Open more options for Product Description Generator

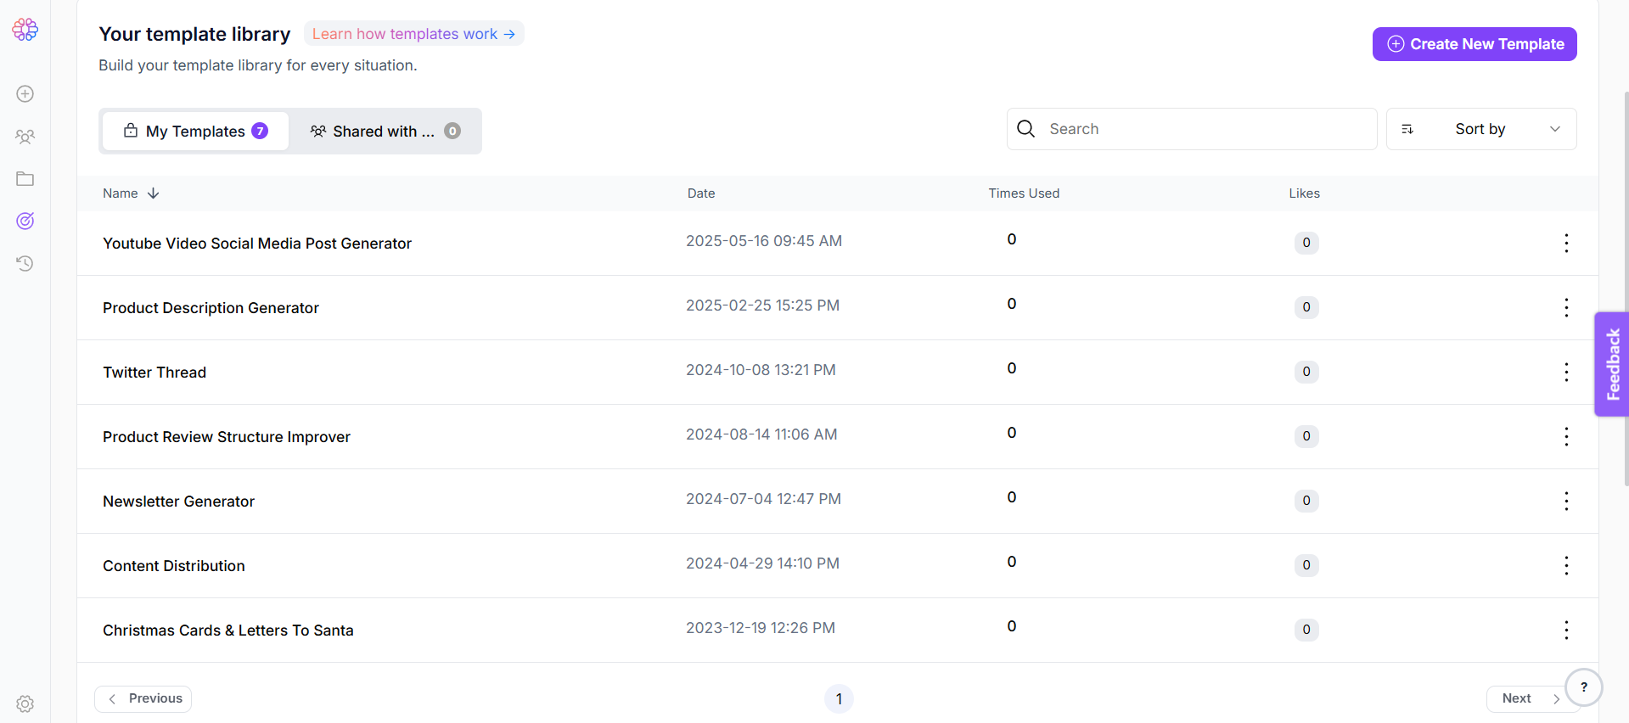[1566, 308]
